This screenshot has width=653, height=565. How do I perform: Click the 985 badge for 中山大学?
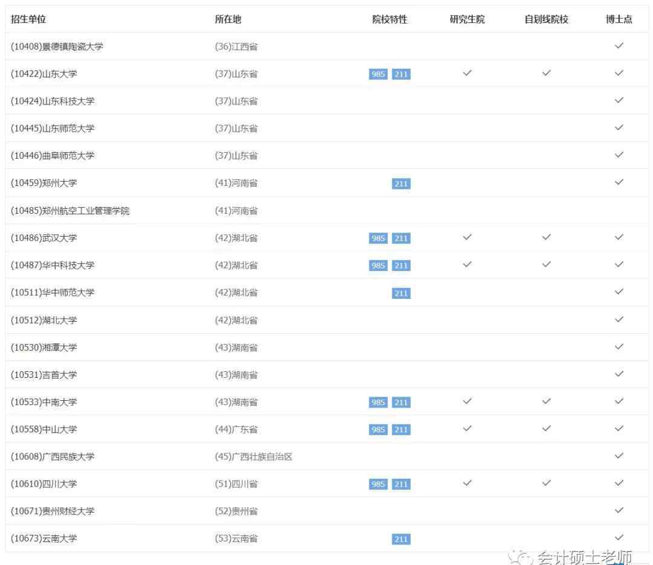[378, 429]
